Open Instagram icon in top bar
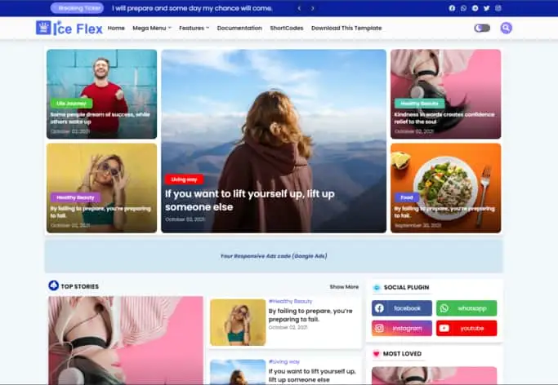This screenshot has width=558, height=385. (498, 8)
